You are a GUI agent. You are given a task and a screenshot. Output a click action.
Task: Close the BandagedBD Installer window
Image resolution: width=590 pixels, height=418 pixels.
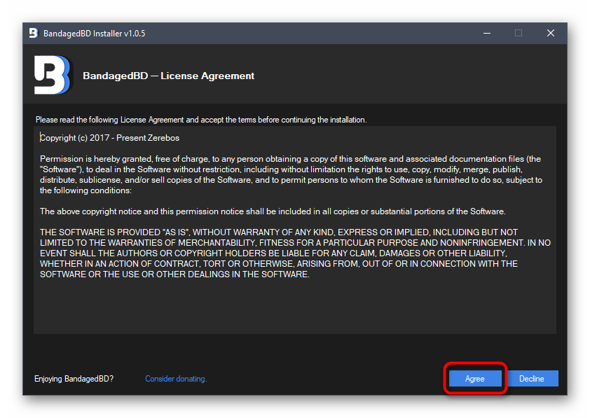(x=551, y=33)
